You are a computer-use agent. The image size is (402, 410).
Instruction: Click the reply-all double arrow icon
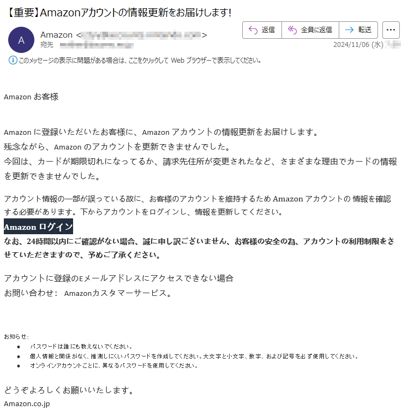pos(292,30)
